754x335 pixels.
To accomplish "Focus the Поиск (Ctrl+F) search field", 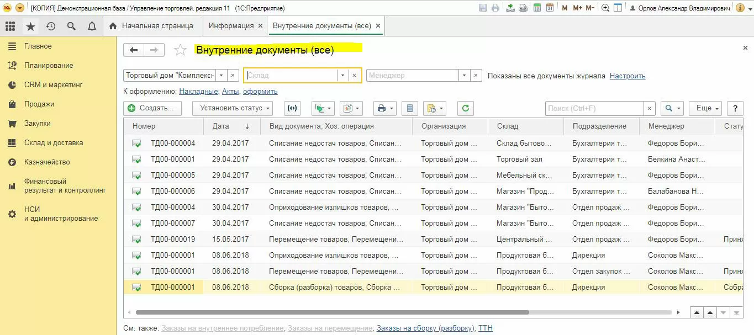I will (x=595, y=108).
